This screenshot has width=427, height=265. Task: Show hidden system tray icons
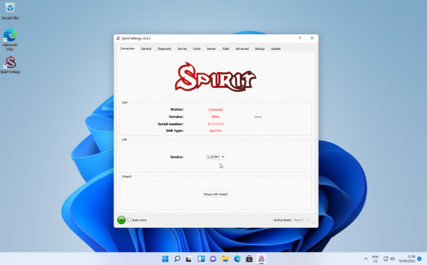(x=367, y=258)
